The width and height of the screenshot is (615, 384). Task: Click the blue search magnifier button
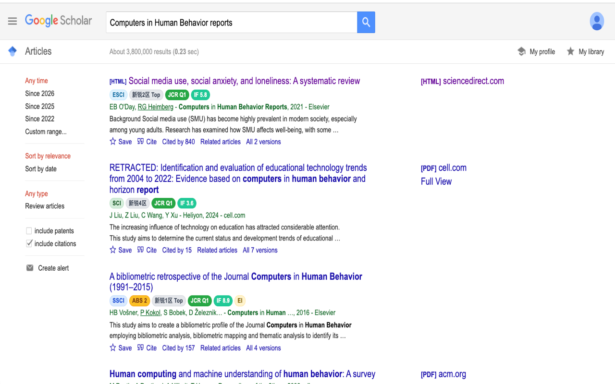(366, 22)
